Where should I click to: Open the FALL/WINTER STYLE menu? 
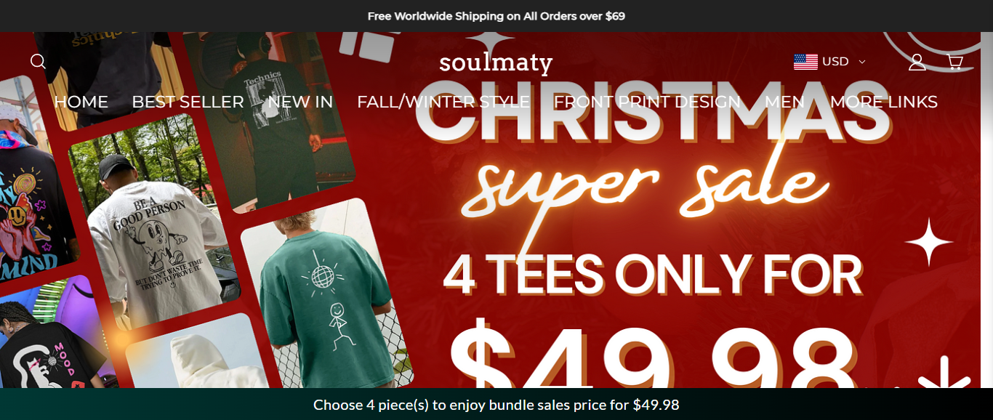(443, 102)
